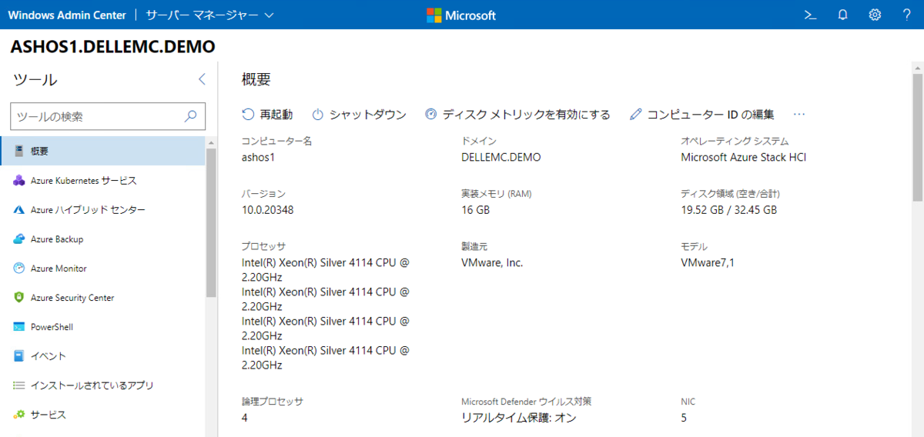Open Azure Security Center tool
924x437 pixels.
point(102,297)
